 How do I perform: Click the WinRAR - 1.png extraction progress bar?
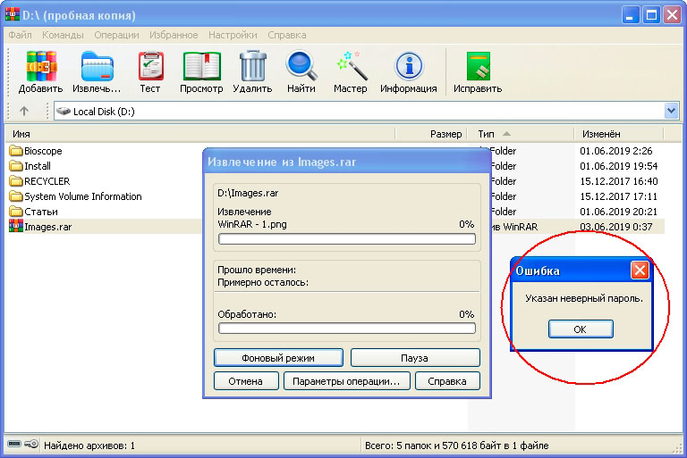click(347, 239)
